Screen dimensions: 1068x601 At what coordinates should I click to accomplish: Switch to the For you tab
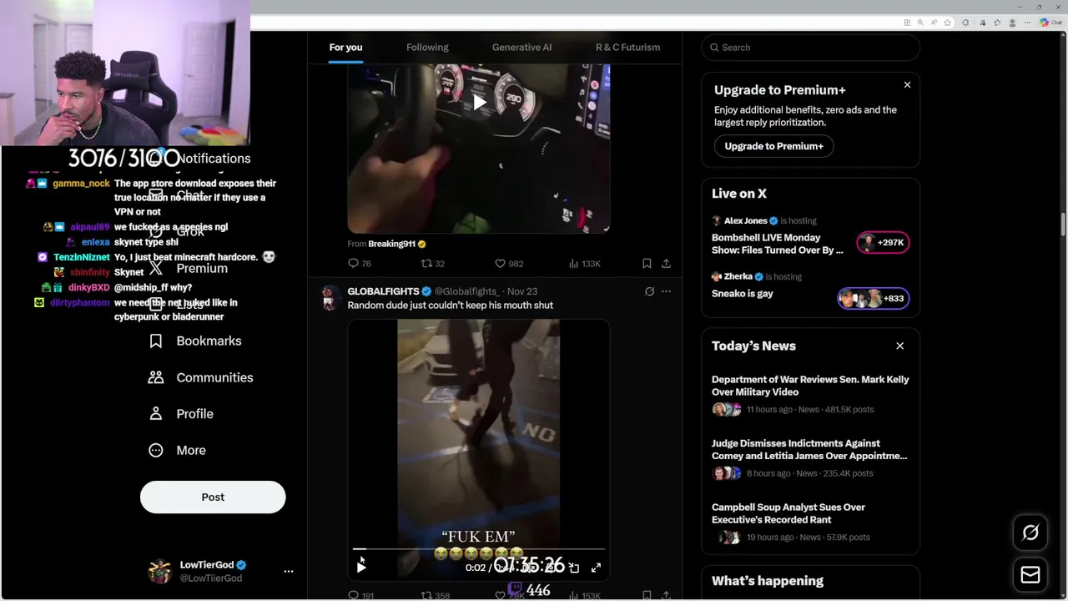(x=345, y=48)
